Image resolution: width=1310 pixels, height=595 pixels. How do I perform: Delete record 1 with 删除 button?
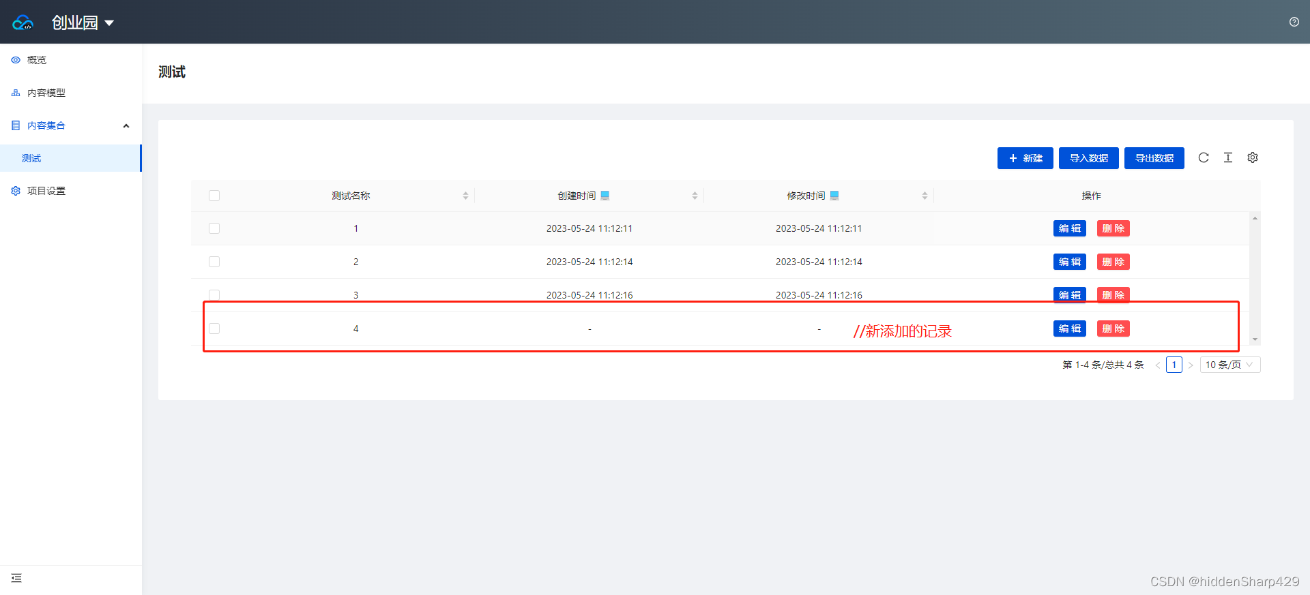pyautogui.click(x=1113, y=228)
